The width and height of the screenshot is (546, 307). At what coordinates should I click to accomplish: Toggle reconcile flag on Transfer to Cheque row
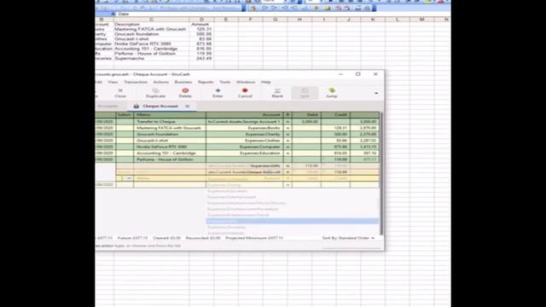288,121
